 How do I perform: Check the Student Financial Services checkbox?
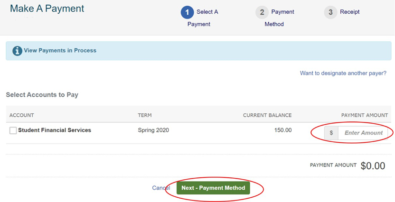pos(13,130)
